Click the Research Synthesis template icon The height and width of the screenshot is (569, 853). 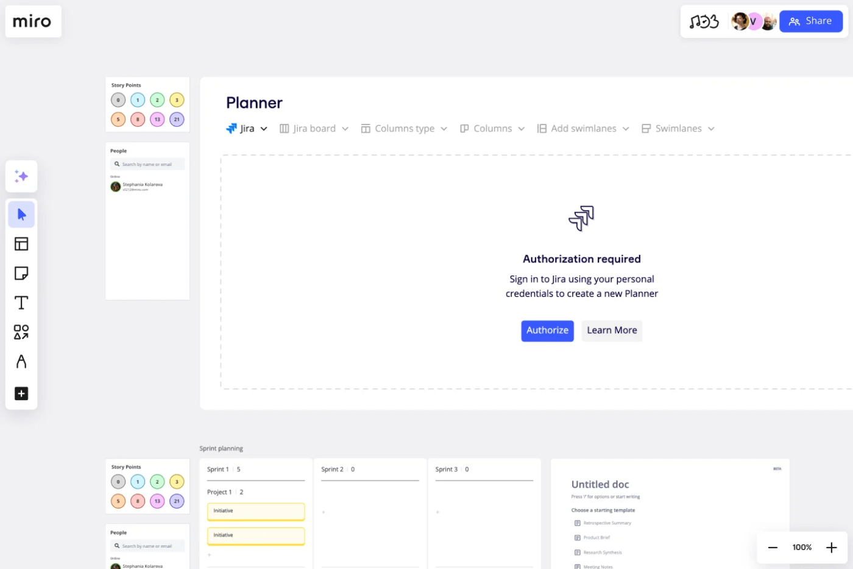click(x=577, y=553)
